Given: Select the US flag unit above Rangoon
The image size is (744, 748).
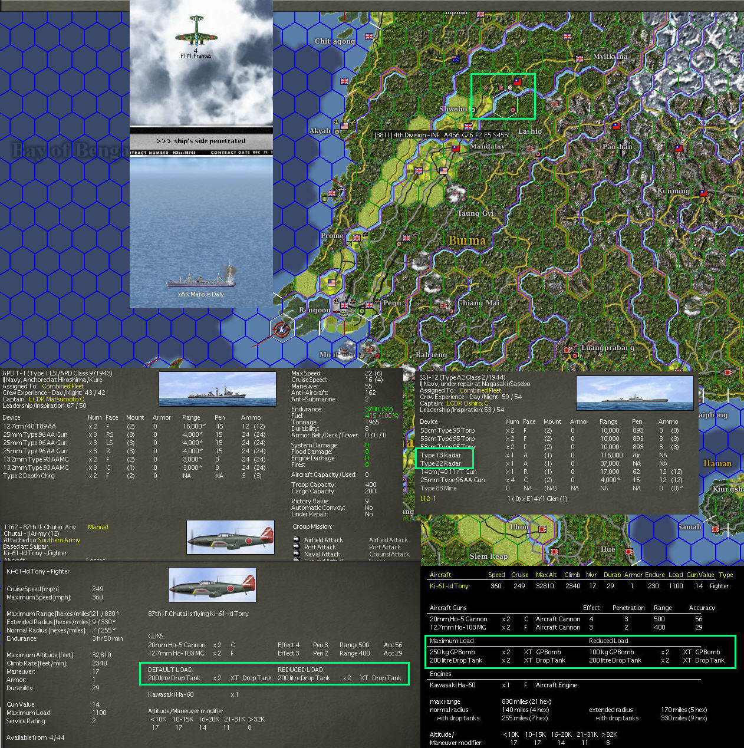Looking at the screenshot, I should 332,283.
